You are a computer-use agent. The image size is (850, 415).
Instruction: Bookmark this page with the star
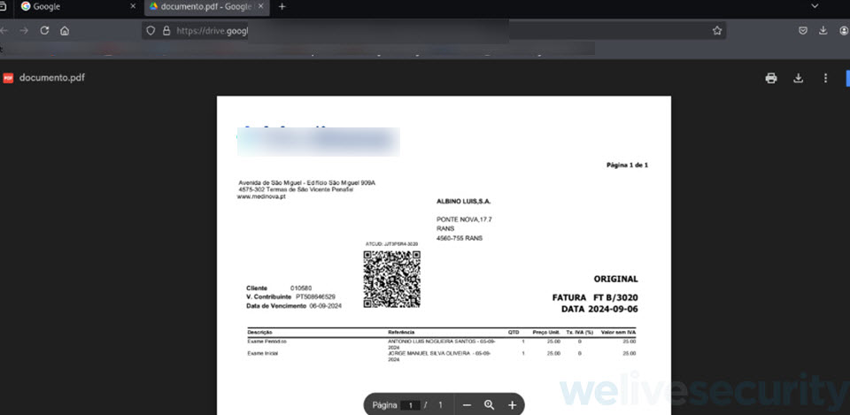[x=717, y=31]
